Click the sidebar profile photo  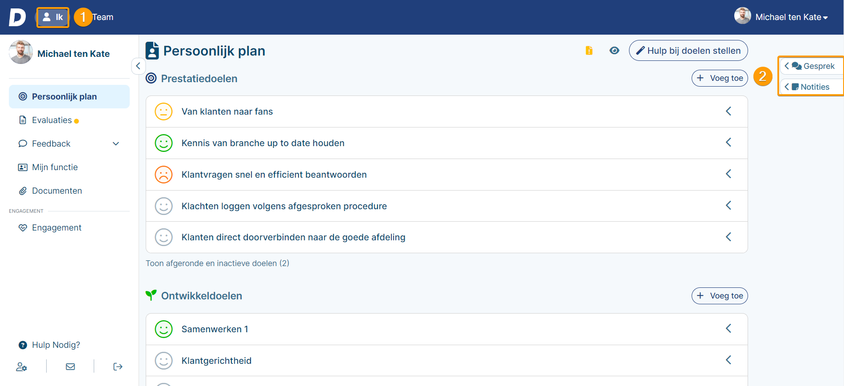pyautogui.click(x=21, y=52)
